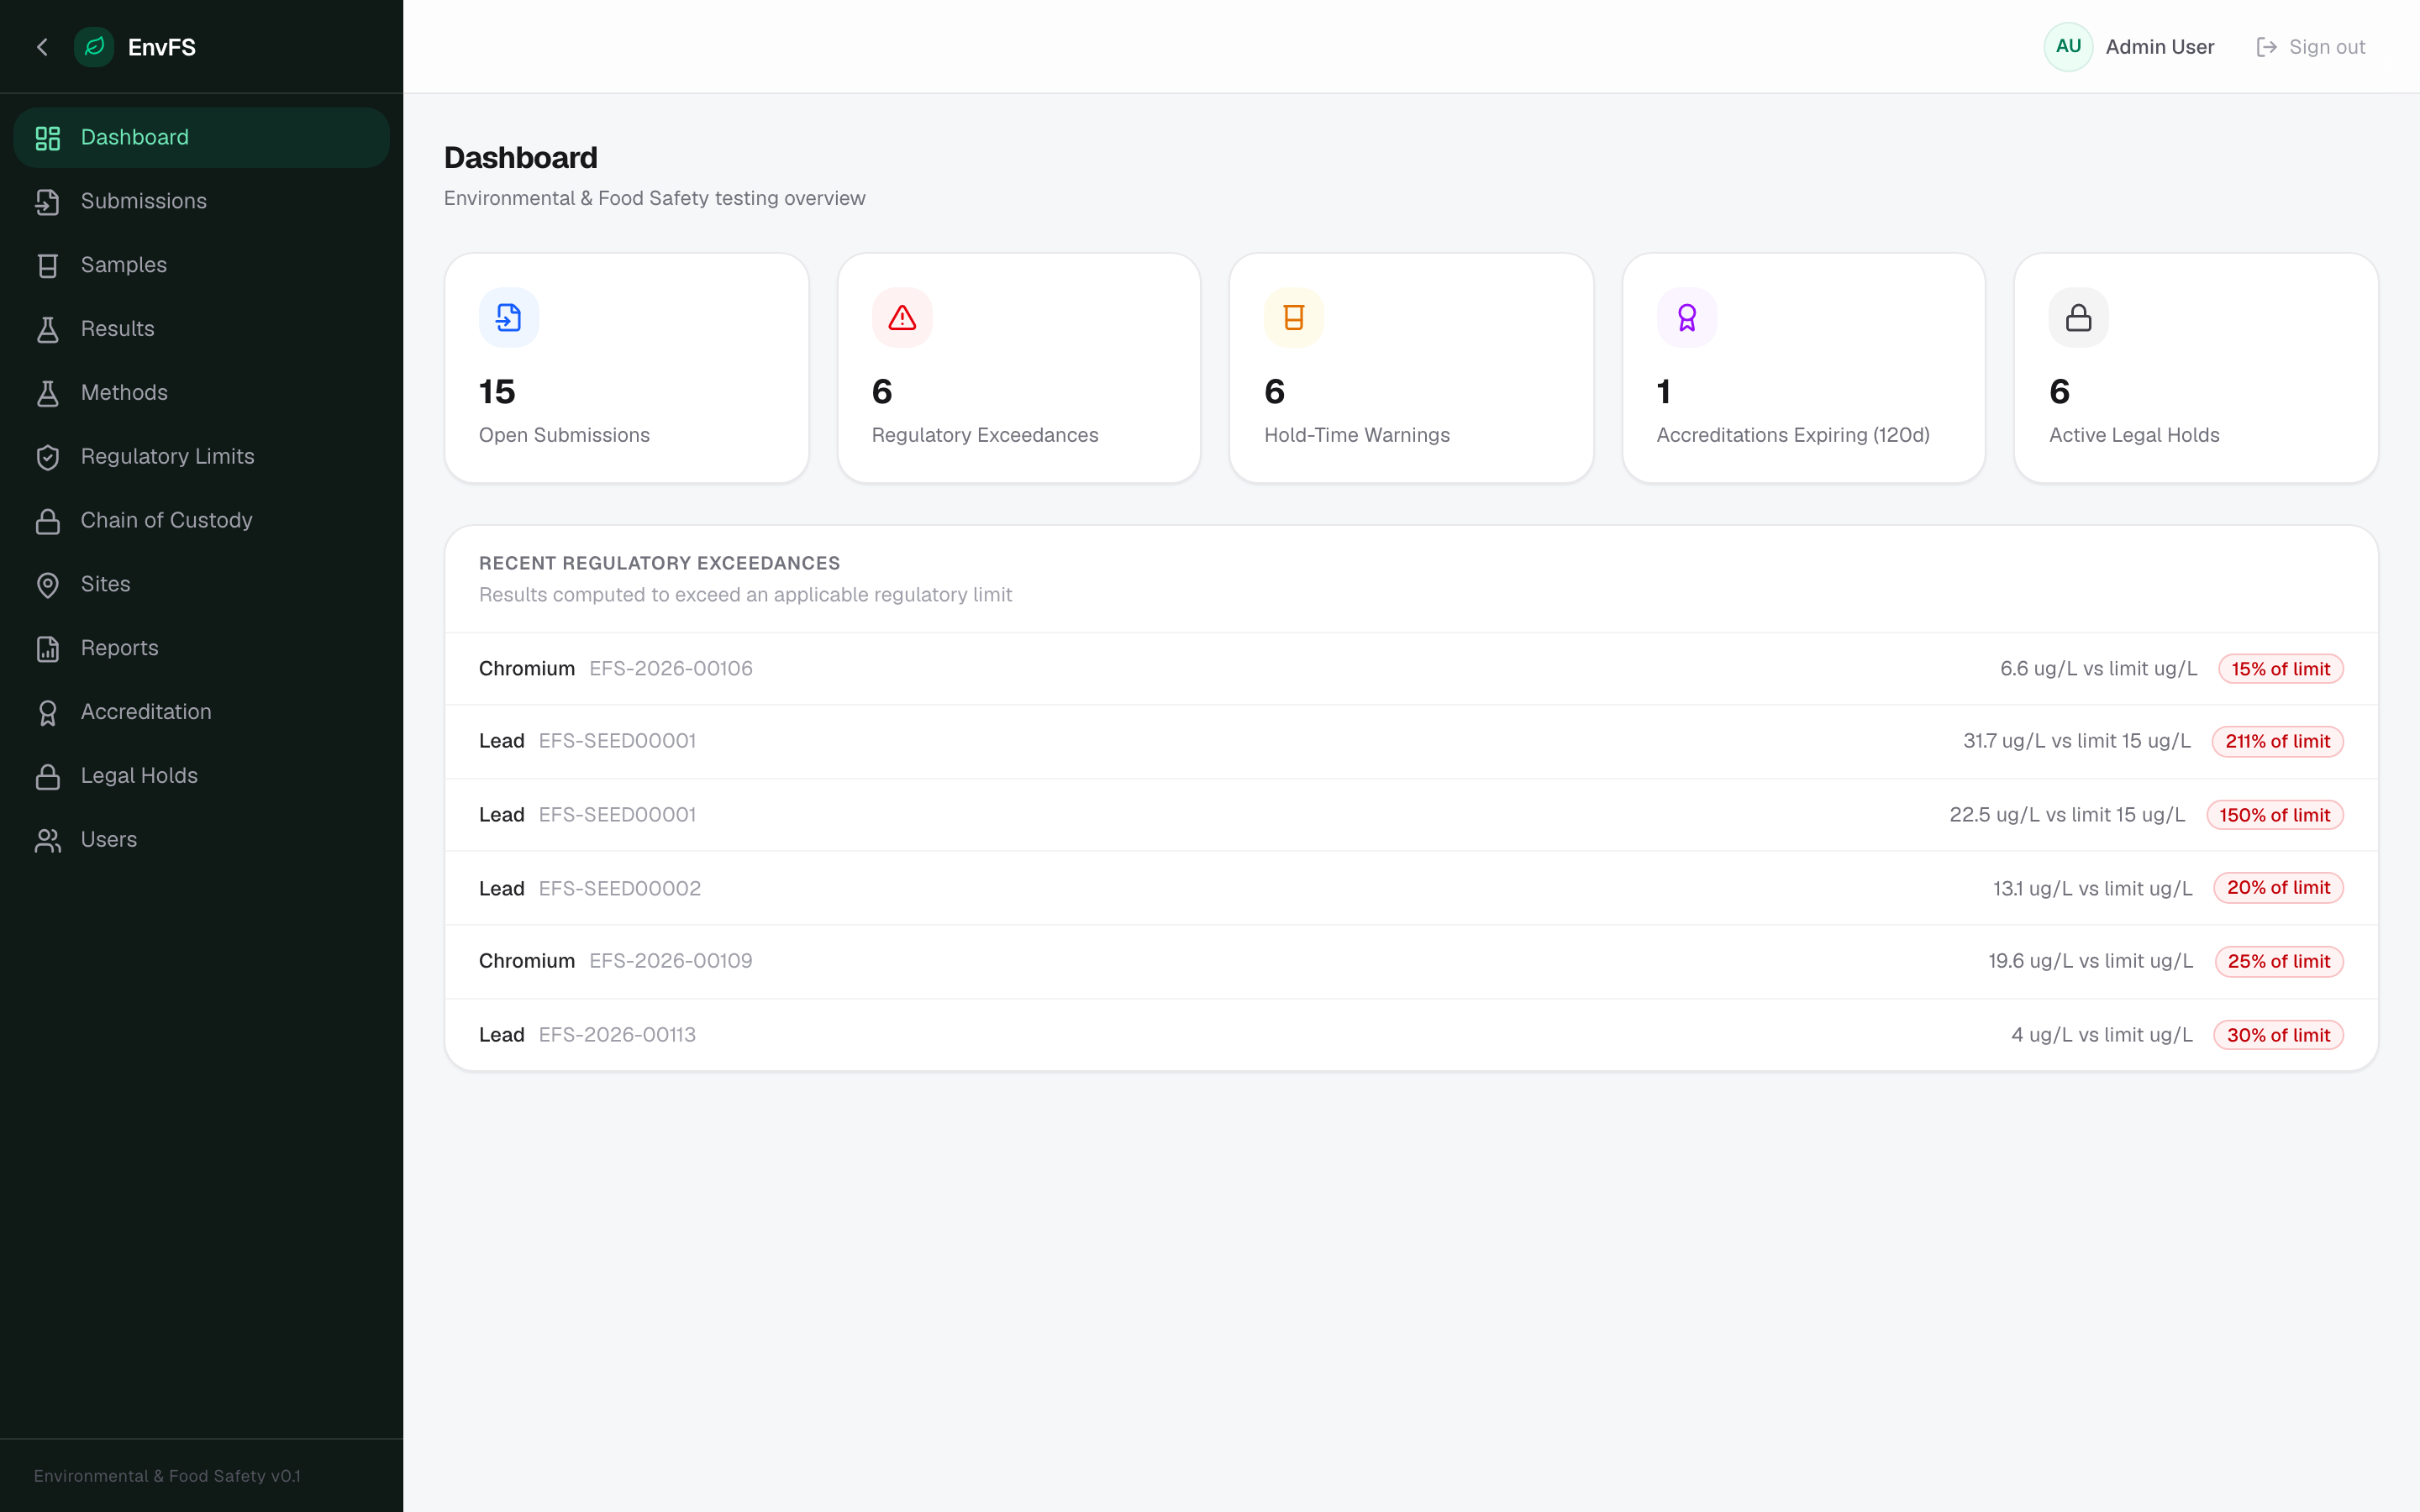The width and height of the screenshot is (2420, 1512).
Task: Click the Dashboard grid icon in sidebar
Action: 47,138
